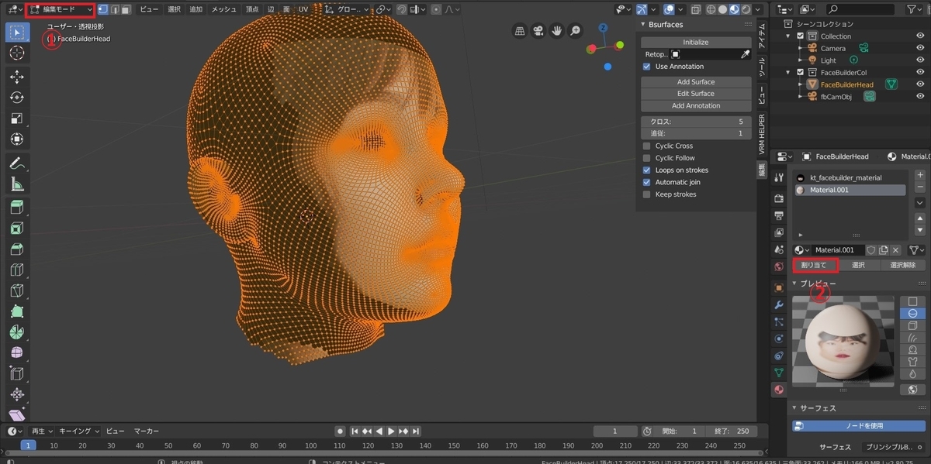Uncheck Loops on strokes option
Screen dimensions: 931x464
coord(647,170)
